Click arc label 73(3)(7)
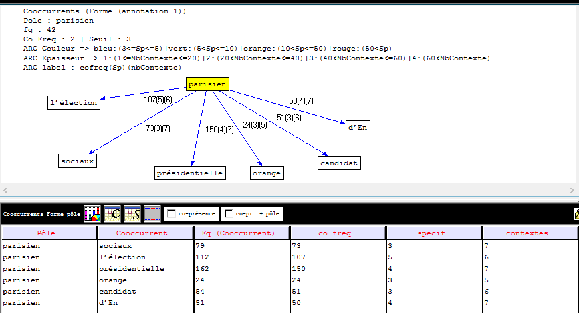Image resolution: width=579 pixels, height=313 pixels. (158, 128)
